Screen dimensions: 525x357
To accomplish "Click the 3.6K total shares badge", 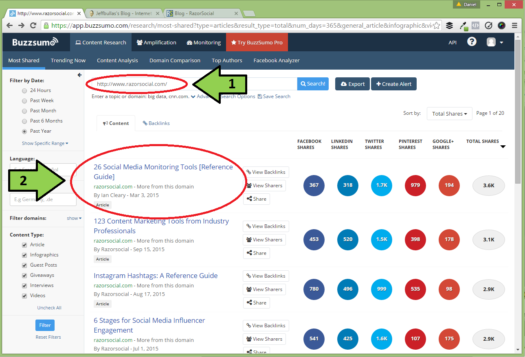I will click(x=488, y=185).
